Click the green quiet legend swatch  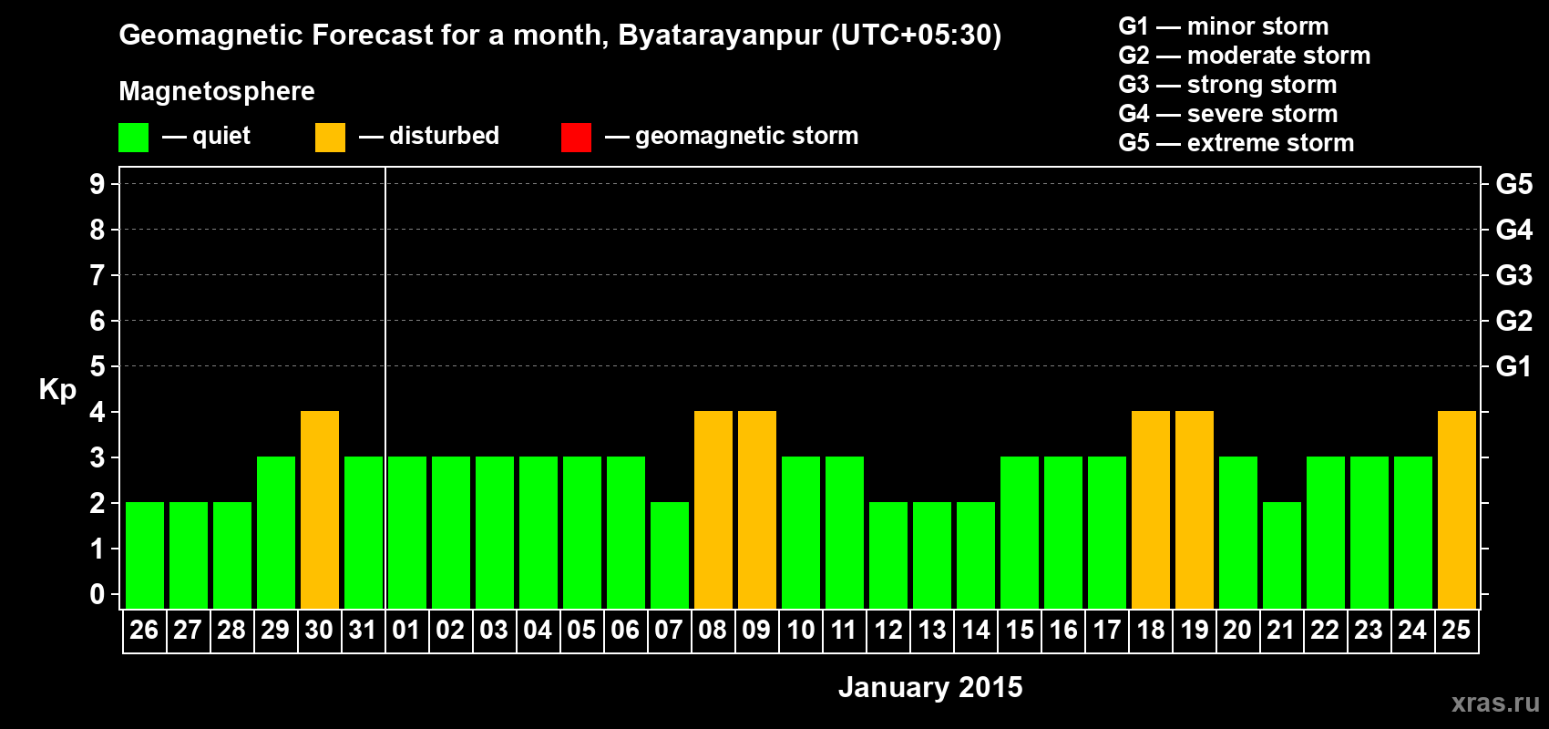point(133,138)
